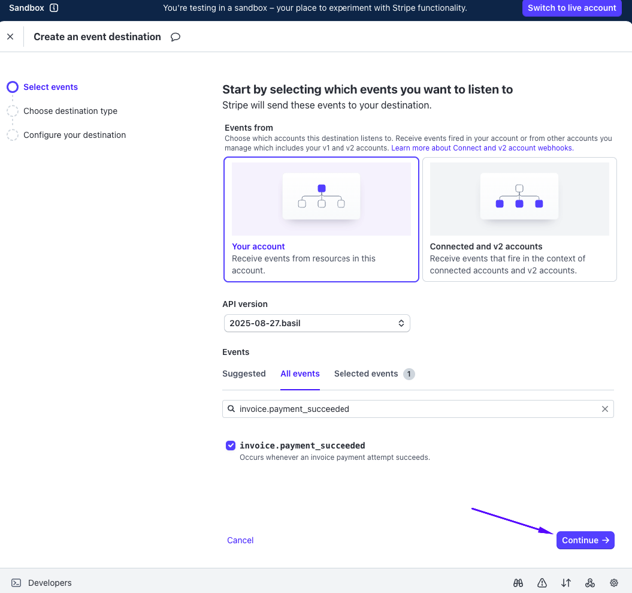Click the selected events count badge
This screenshot has width=632, height=593.
(409, 374)
